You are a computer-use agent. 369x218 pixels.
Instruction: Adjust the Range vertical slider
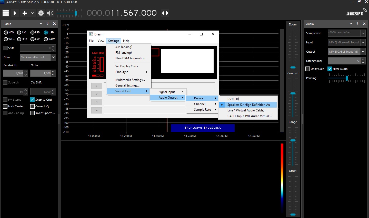(293, 146)
